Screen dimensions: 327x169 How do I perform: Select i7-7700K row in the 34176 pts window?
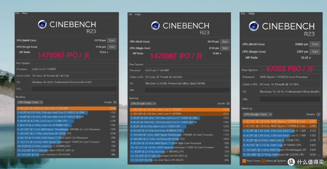coord(180,127)
